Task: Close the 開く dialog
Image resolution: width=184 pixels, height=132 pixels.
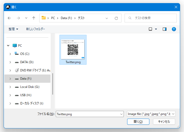Action: pos(176,7)
